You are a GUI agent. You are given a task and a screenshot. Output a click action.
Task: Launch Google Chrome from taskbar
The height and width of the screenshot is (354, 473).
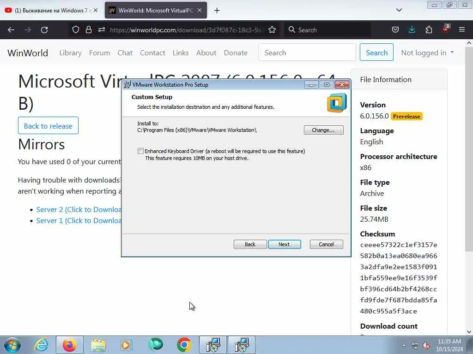tap(184, 345)
